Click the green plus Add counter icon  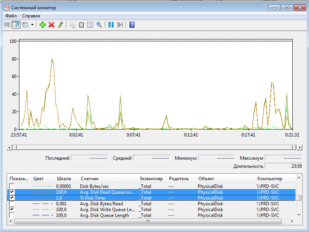[43, 25]
